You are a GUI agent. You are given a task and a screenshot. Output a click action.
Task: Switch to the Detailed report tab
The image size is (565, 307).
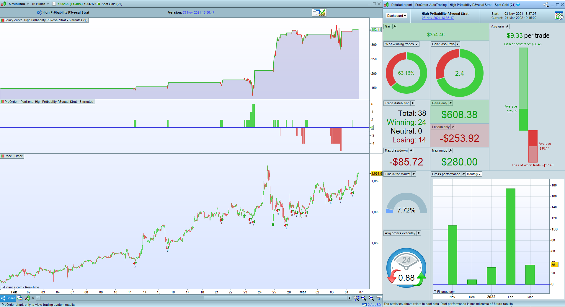coord(401,5)
